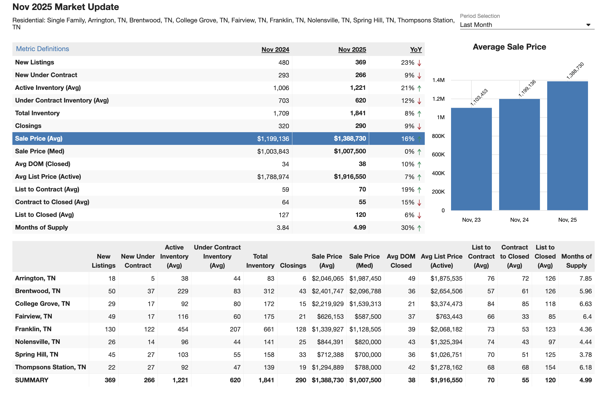Select the Sale Price (Avg) metric row
This screenshot has width=601, height=395.
[39, 139]
